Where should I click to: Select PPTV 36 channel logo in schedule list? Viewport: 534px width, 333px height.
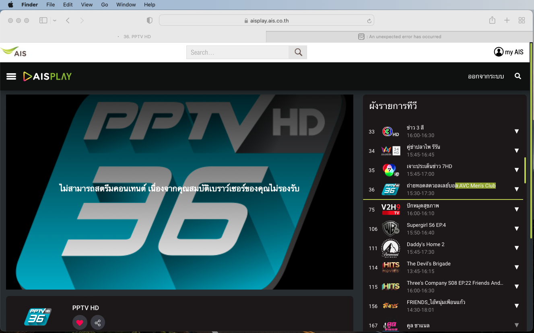tap(390, 189)
